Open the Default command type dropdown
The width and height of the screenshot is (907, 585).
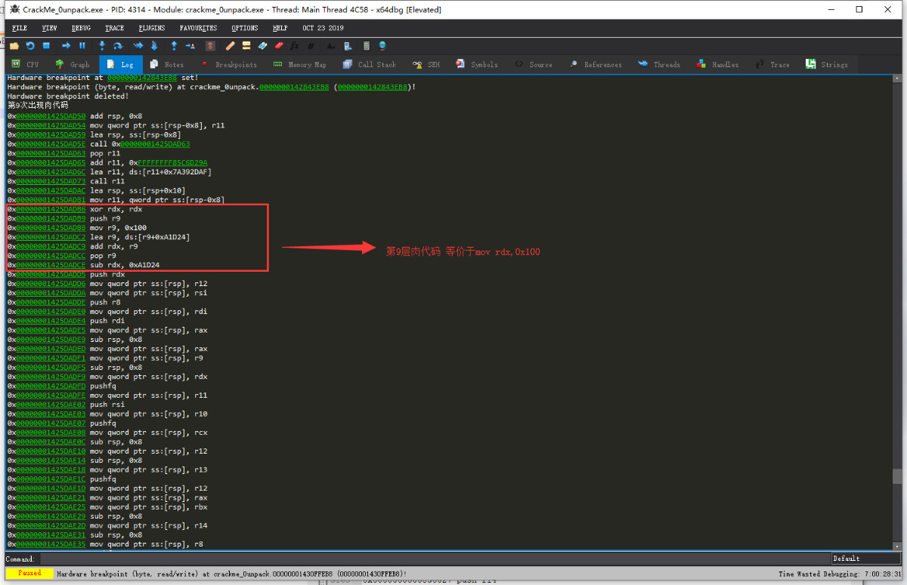866,559
